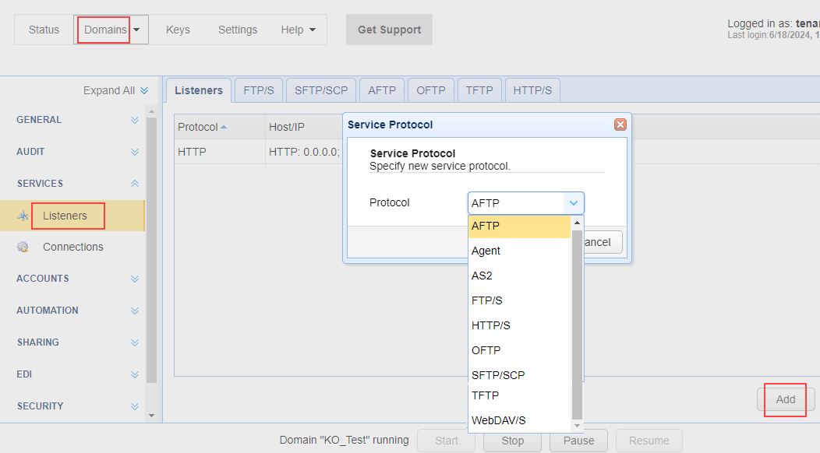820x453 pixels.
Task: Switch to the FTP/S tab
Action: coord(259,90)
